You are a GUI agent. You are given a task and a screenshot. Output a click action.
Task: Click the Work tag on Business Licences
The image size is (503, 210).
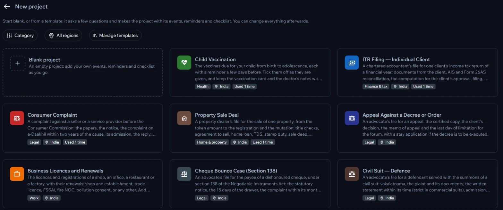(x=34, y=198)
